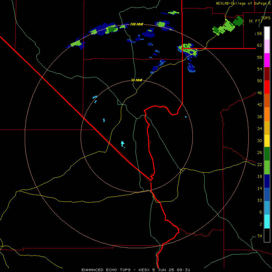Click the 46 value on the legend
The image size is (272, 272).
pyautogui.click(x=260, y=93)
